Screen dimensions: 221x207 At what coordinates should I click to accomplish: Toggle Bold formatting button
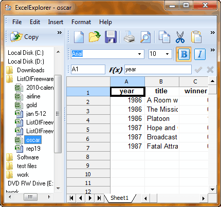click(x=183, y=54)
